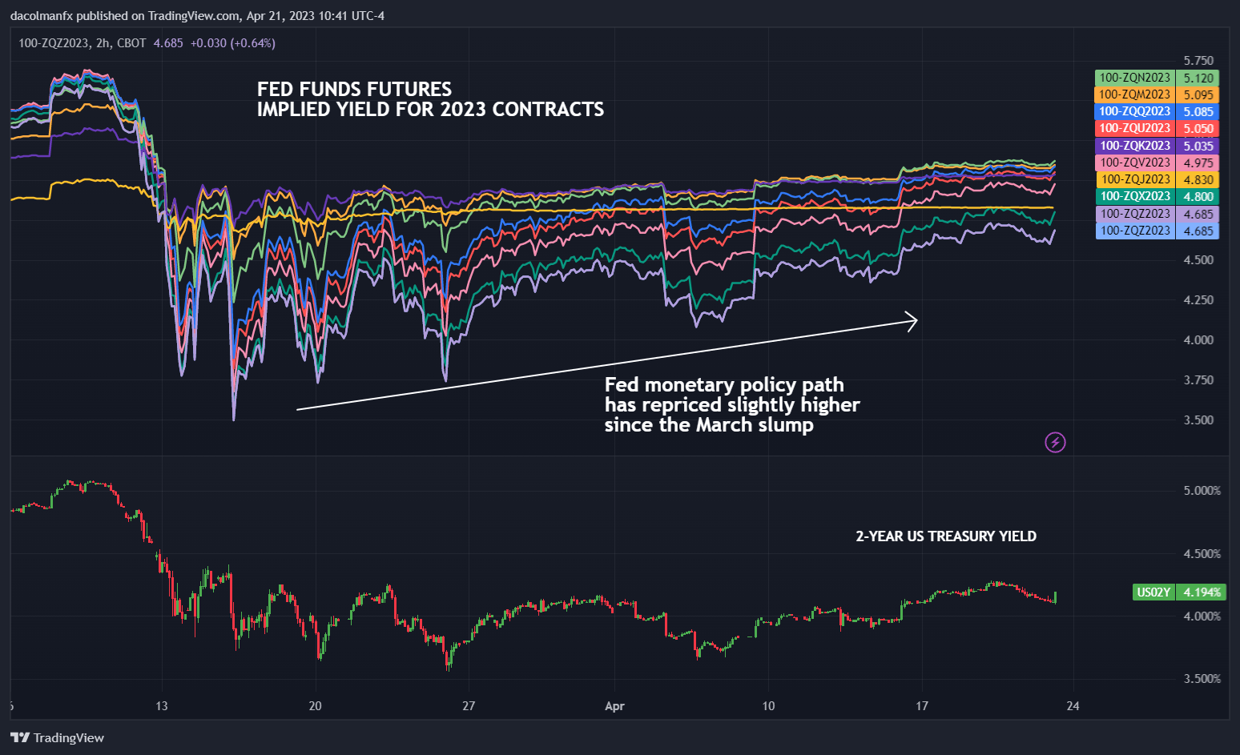This screenshot has width=1240, height=755.
Task: Click the 3.500 axis level in upper pane
Action: click(x=1198, y=420)
